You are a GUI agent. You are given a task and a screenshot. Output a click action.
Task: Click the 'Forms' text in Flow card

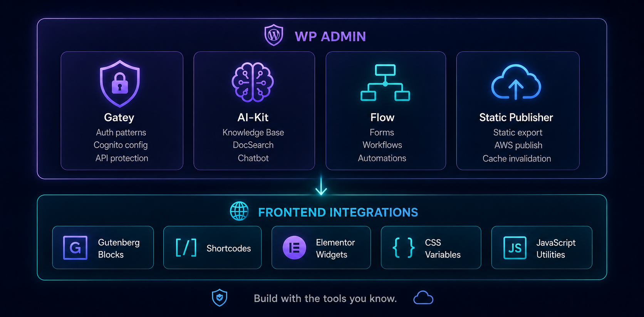click(382, 133)
